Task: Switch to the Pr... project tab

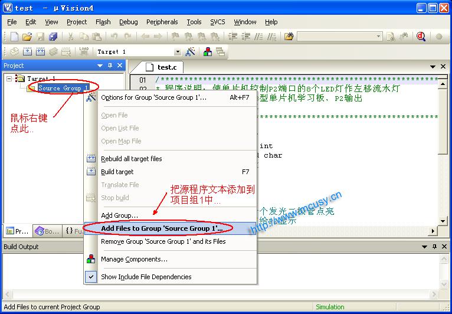Action: click(x=18, y=231)
